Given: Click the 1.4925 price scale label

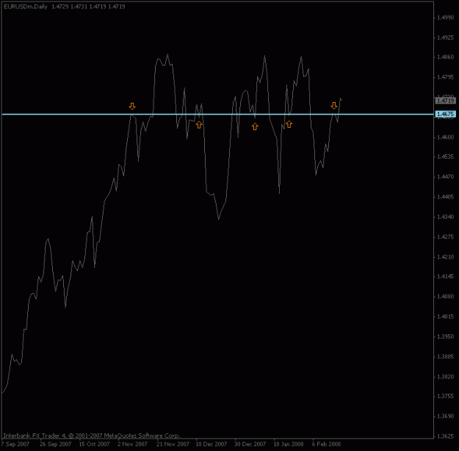Looking at the screenshot, I should (445, 37).
